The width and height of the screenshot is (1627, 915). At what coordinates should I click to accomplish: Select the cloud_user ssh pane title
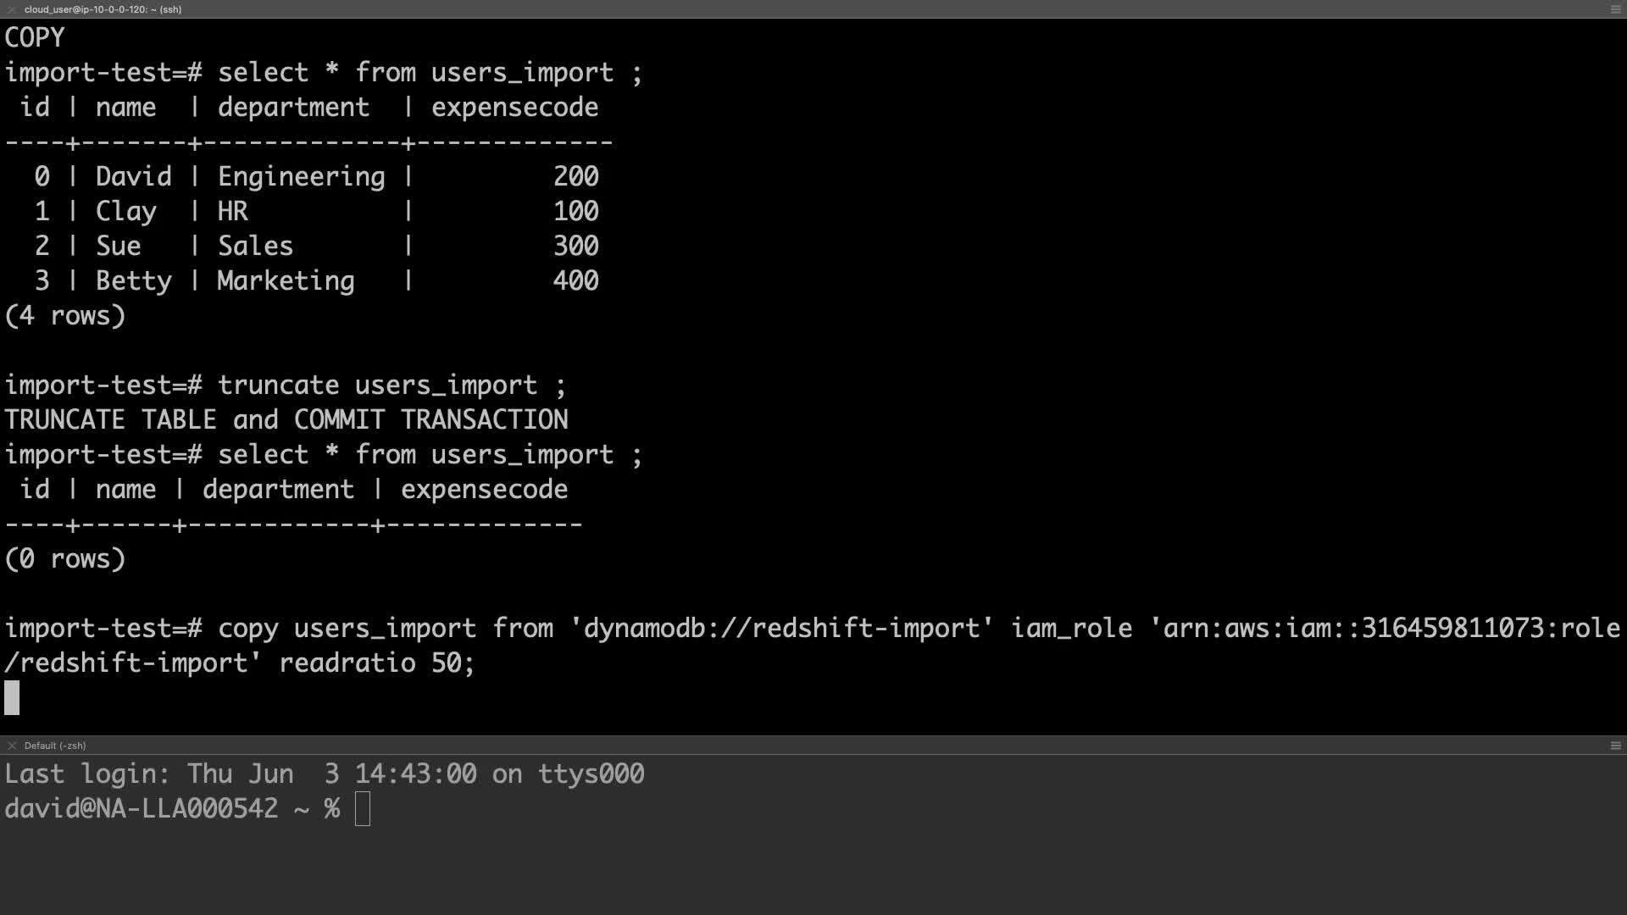(x=103, y=9)
